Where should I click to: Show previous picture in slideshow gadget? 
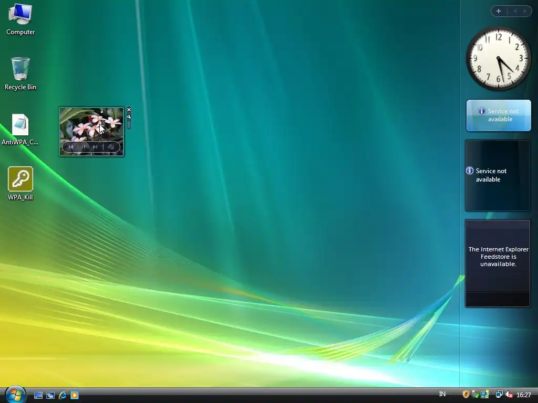(x=71, y=147)
